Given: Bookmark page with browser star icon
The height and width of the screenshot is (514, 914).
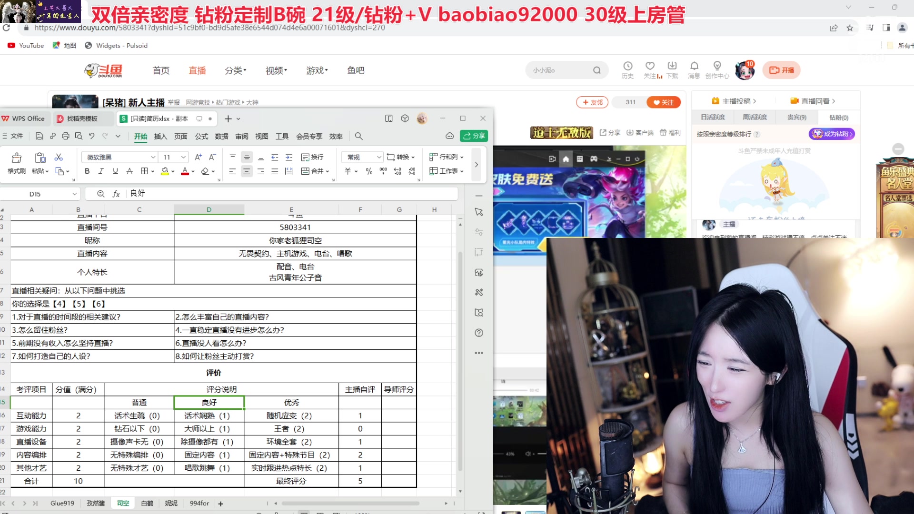Looking at the screenshot, I should point(850,28).
